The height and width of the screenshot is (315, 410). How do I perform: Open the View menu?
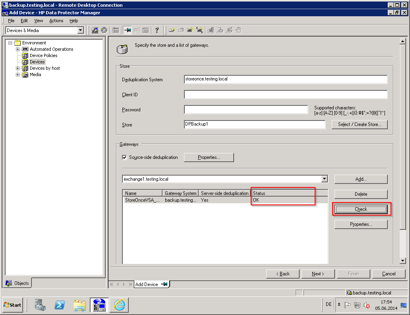39,21
